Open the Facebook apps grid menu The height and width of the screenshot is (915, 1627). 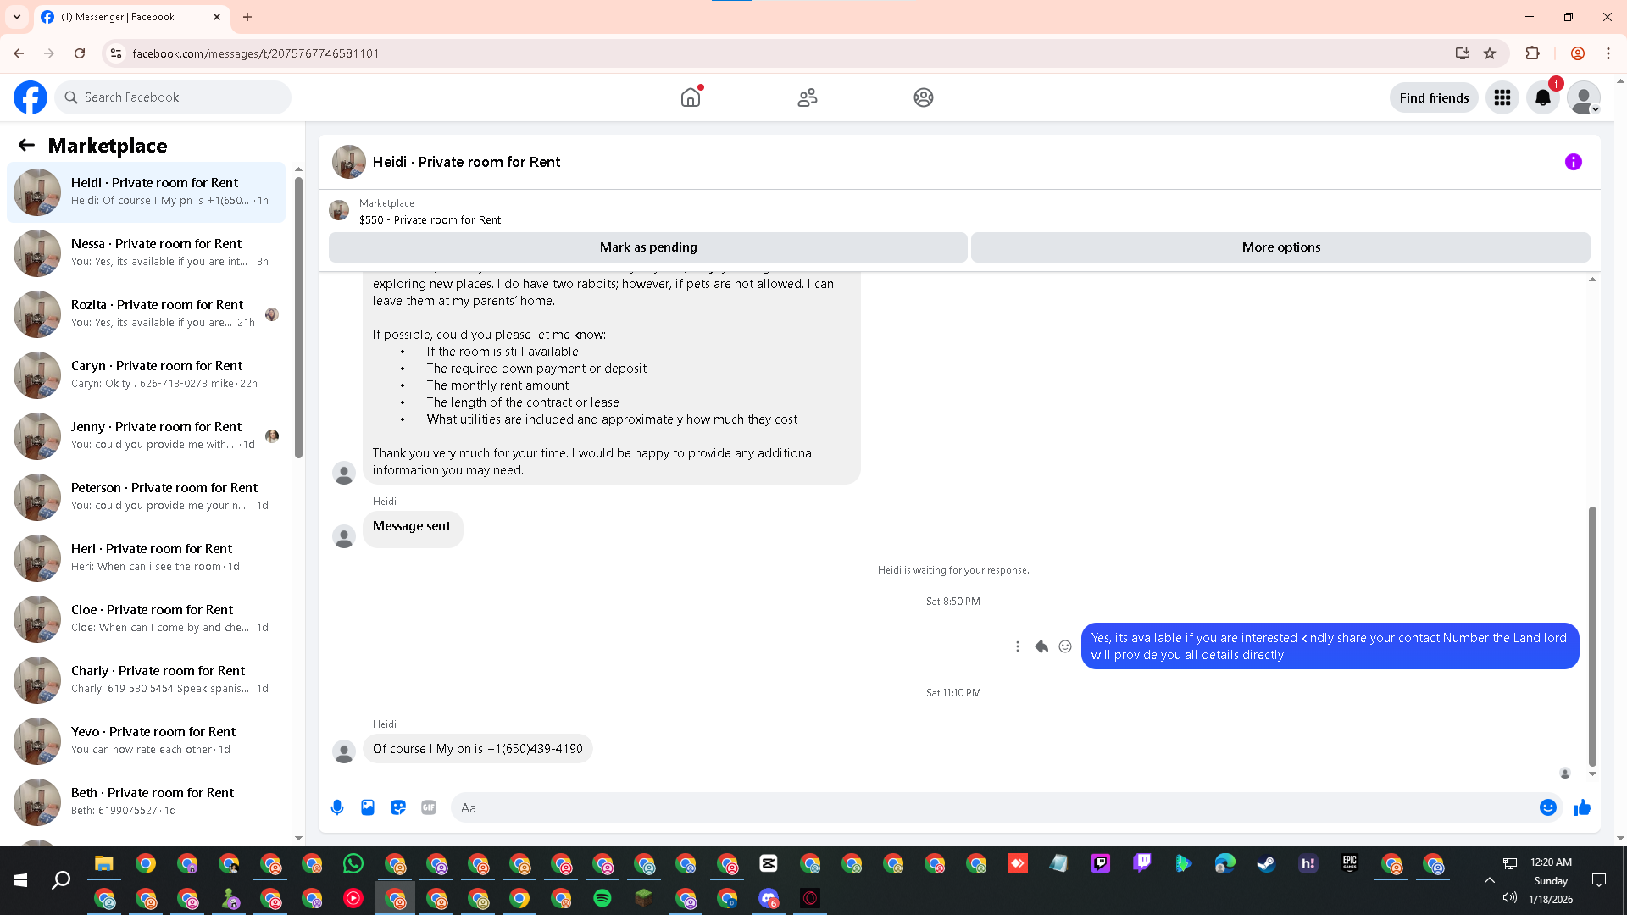tap(1502, 97)
